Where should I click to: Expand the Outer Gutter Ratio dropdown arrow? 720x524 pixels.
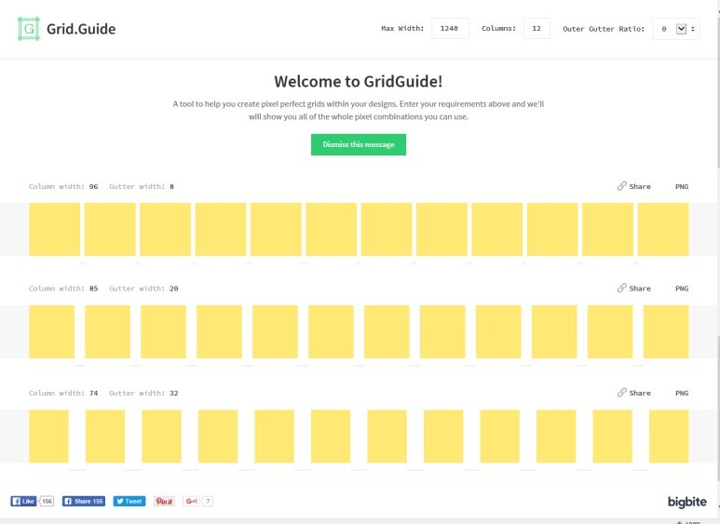pos(681,29)
